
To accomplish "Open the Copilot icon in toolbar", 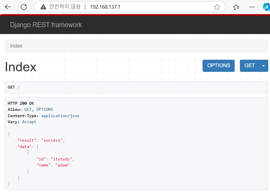I will coord(266,7).
